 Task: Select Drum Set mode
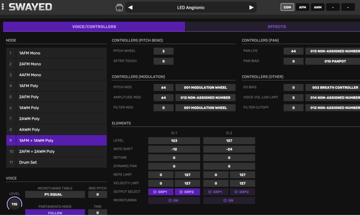pos(56,162)
